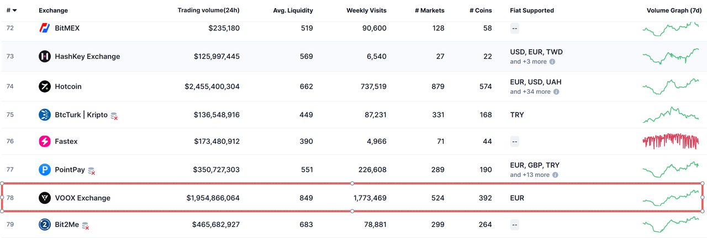
Task: Click the VOOX Exchange logo icon
Action: tap(45, 198)
